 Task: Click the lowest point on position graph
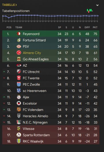click(x=9, y=18)
